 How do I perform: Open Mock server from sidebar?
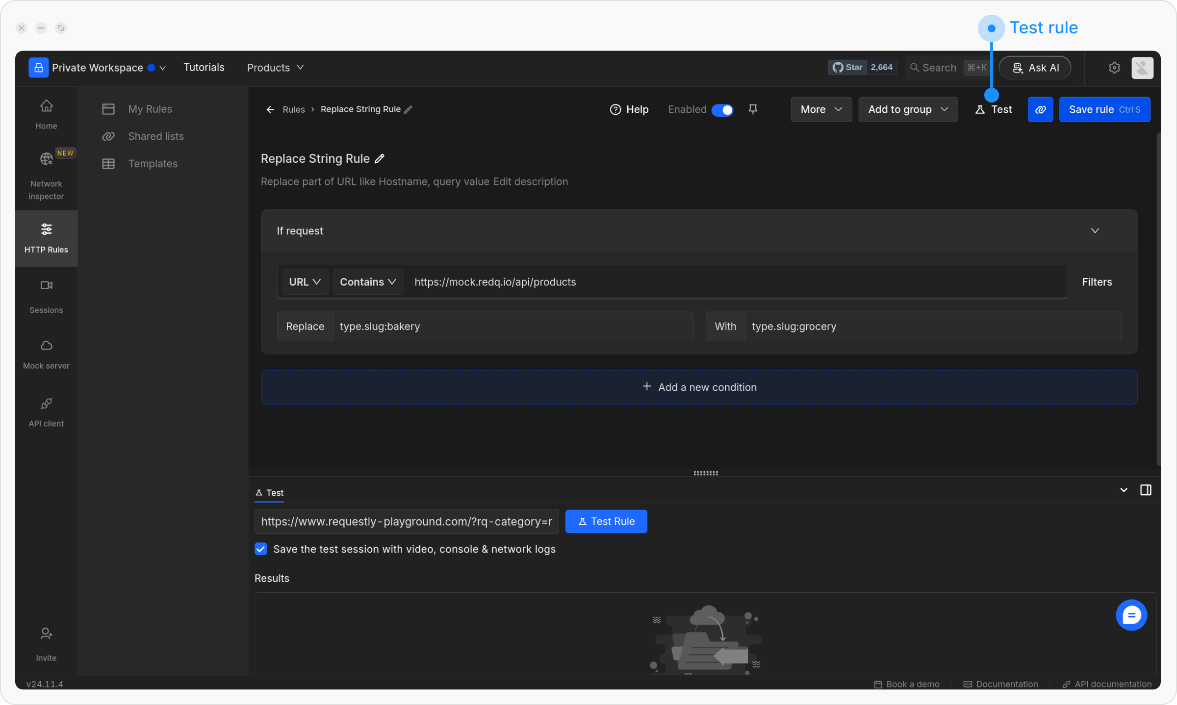[46, 354]
